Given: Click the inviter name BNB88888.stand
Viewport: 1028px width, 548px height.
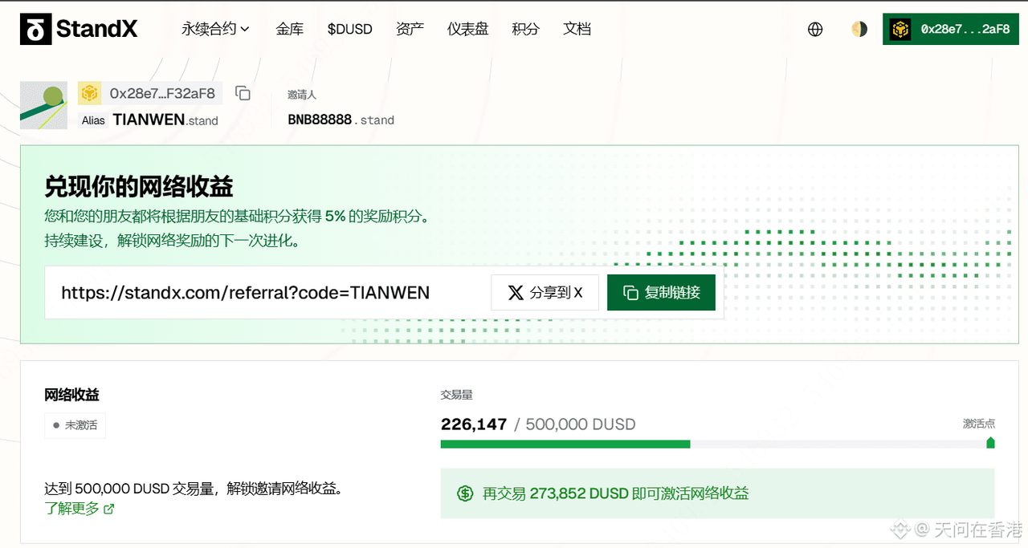Looking at the screenshot, I should click(341, 120).
